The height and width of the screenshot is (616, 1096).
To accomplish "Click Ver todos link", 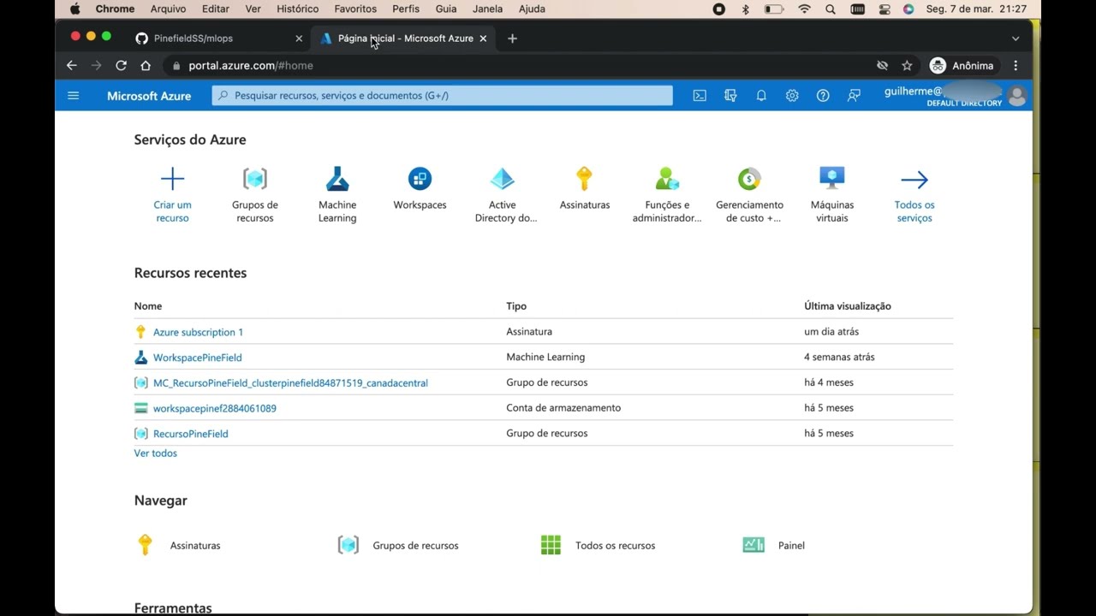I will click(155, 453).
